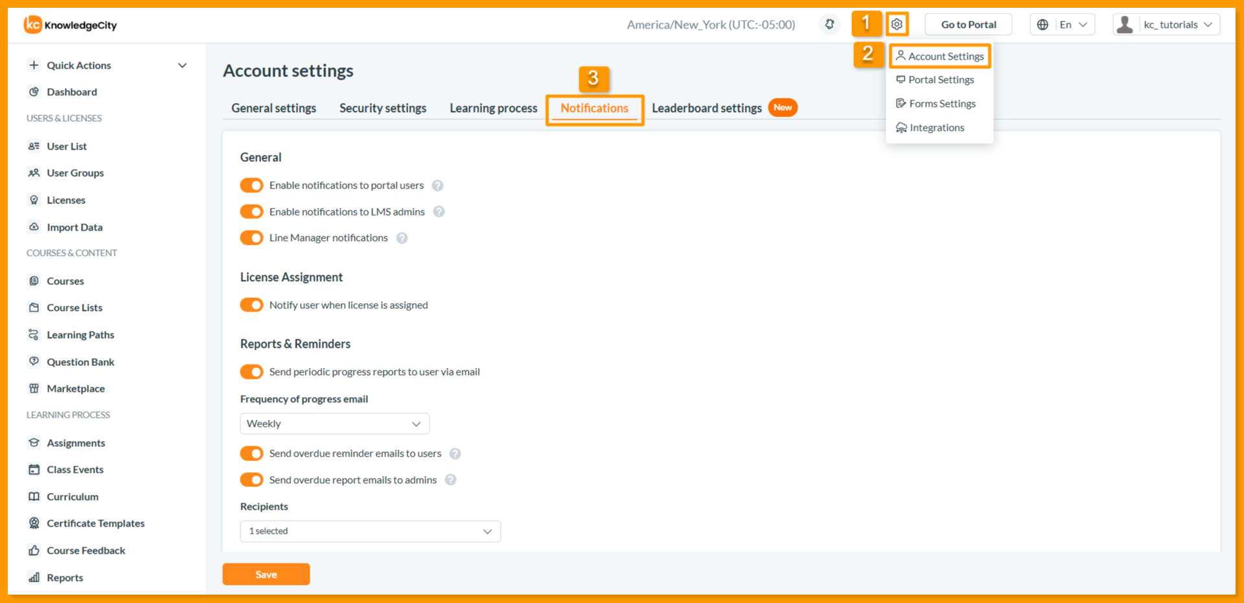Toggle Enable notifications to portal users
Viewport: 1244px width, 603px height.
point(251,185)
